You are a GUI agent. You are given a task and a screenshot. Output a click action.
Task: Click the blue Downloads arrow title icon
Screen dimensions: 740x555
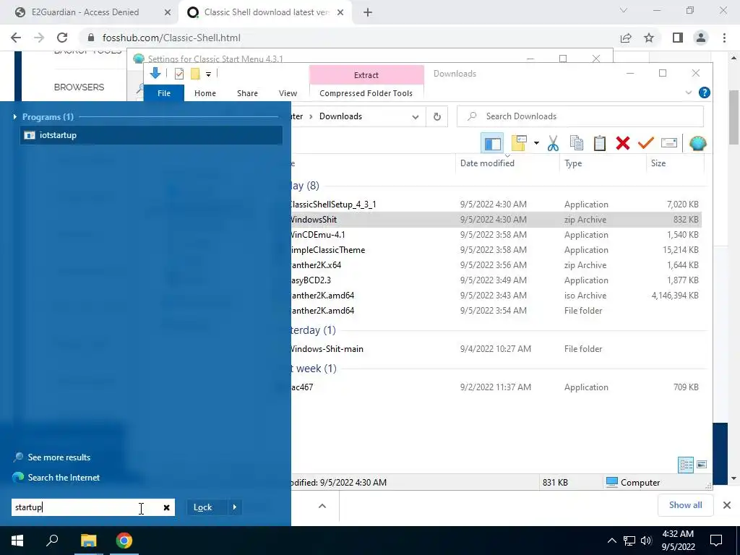155,73
